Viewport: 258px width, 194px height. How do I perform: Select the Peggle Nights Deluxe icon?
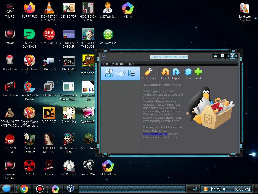point(29,91)
